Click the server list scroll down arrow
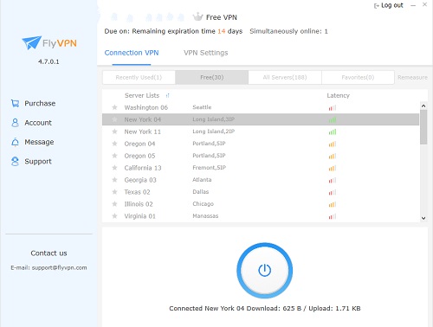The image size is (433, 327). [423, 218]
